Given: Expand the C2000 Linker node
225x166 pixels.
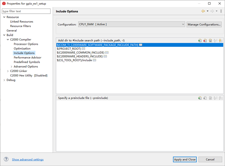Looking at the screenshot, I should point(8,71).
